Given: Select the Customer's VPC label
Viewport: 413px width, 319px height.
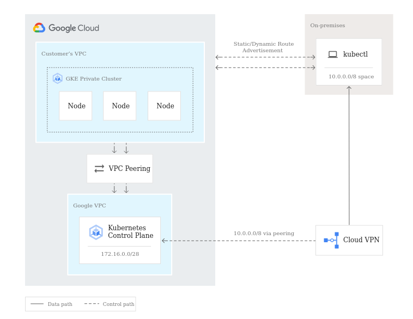Looking at the screenshot, I should (x=64, y=54).
